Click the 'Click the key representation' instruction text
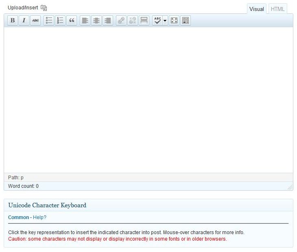This screenshot has height=252, width=297. pyautogui.click(x=126, y=232)
